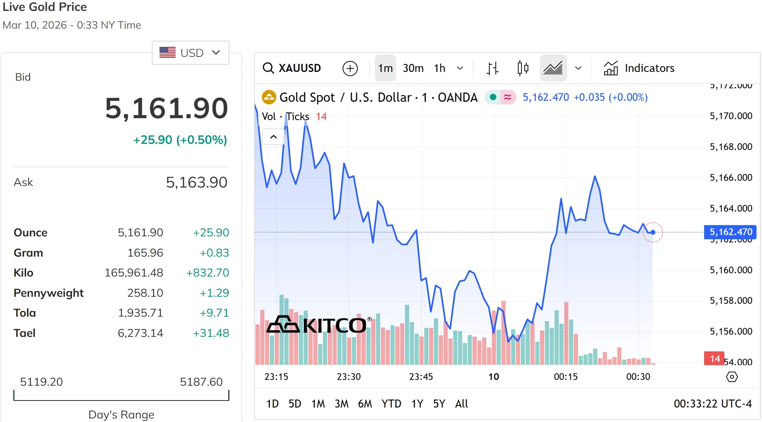Click the chart settings hexagon icon
Screen dimensions: 762x422
tap(732, 377)
